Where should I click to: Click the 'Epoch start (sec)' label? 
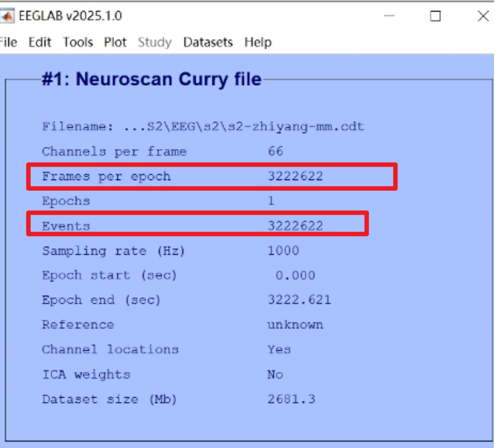click(x=109, y=276)
